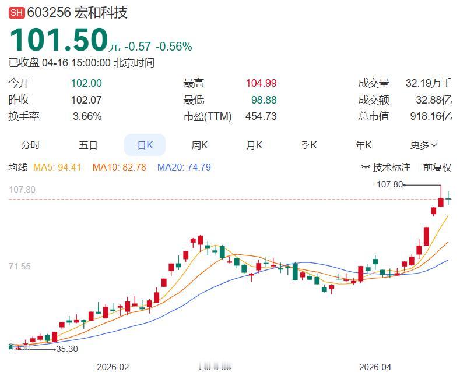Open the 前复权 adjustment selector
The width and height of the screenshot is (460, 380).
[x=437, y=167]
